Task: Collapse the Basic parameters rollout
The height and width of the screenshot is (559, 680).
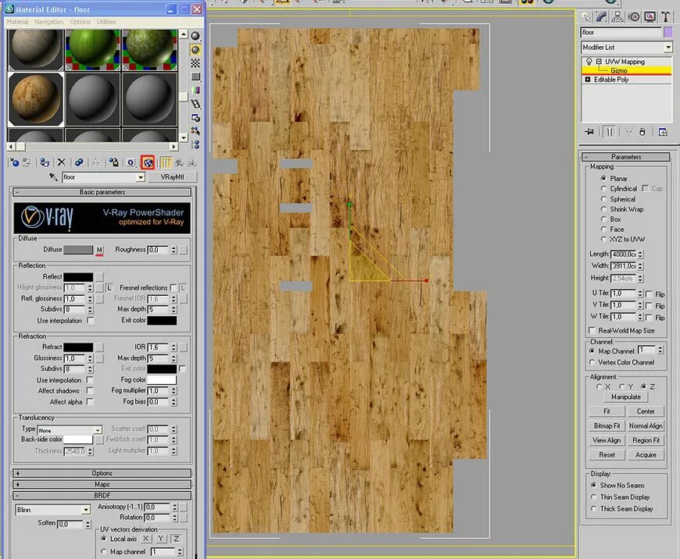Action: click(102, 192)
